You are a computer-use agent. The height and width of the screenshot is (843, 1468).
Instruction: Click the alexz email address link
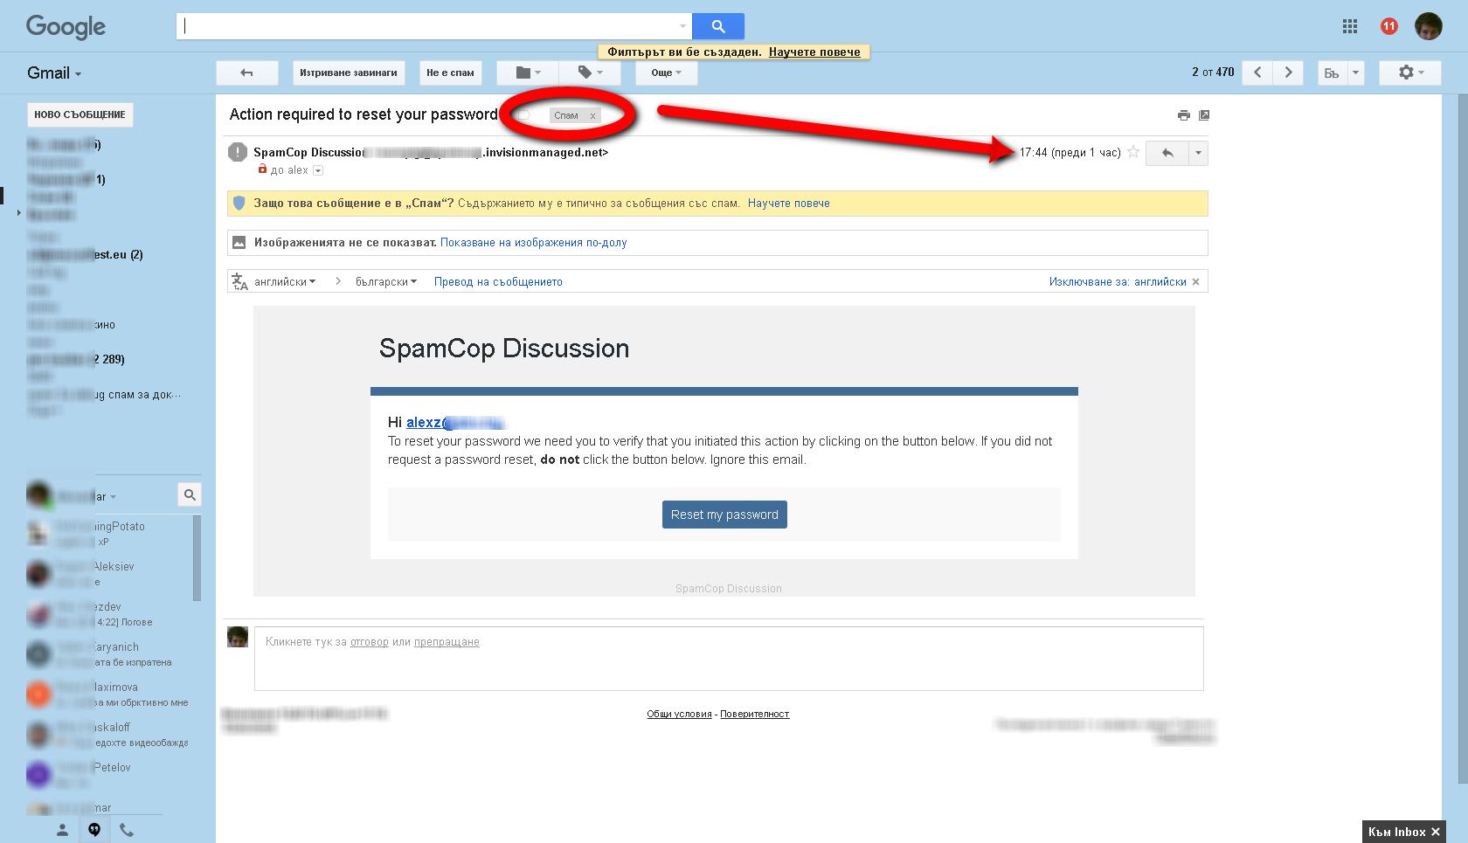click(x=455, y=423)
